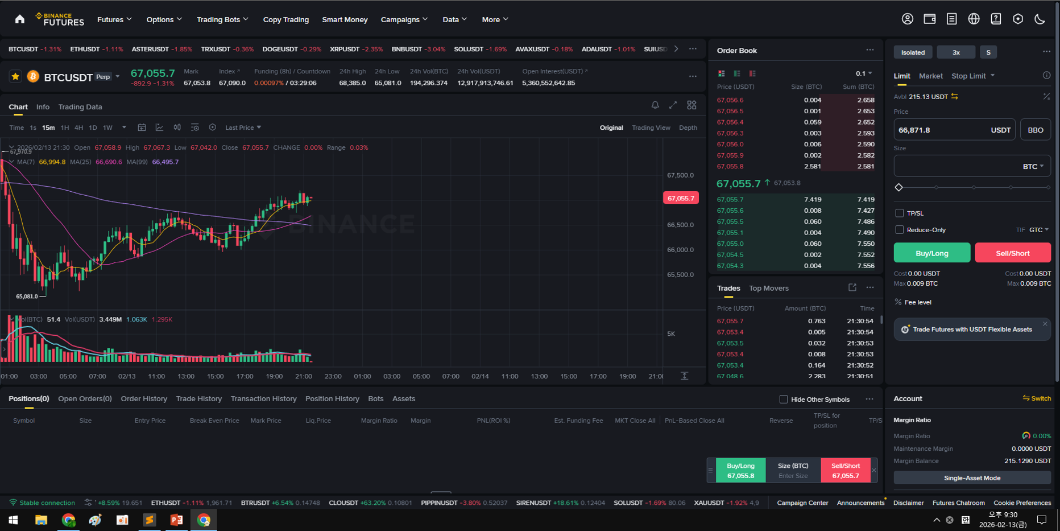The height and width of the screenshot is (531, 1060).
Task: Enable the Reduce-Only checkbox
Action: pyautogui.click(x=899, y=230)
